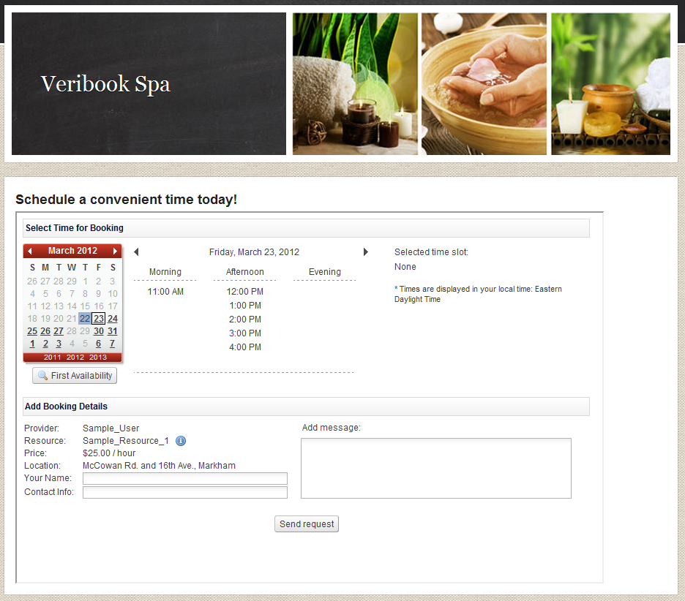Show next day's time slots
The width and height of the screenshot is (685, 601).
[x=366, y=252]
